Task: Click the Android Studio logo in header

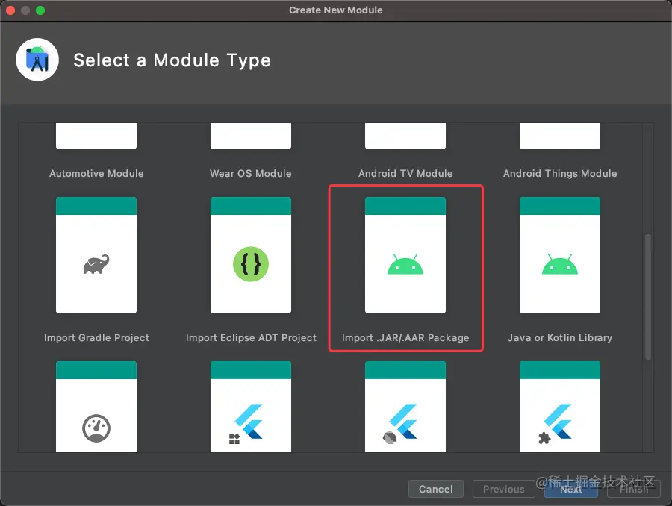Action: (x=37, y=60)
